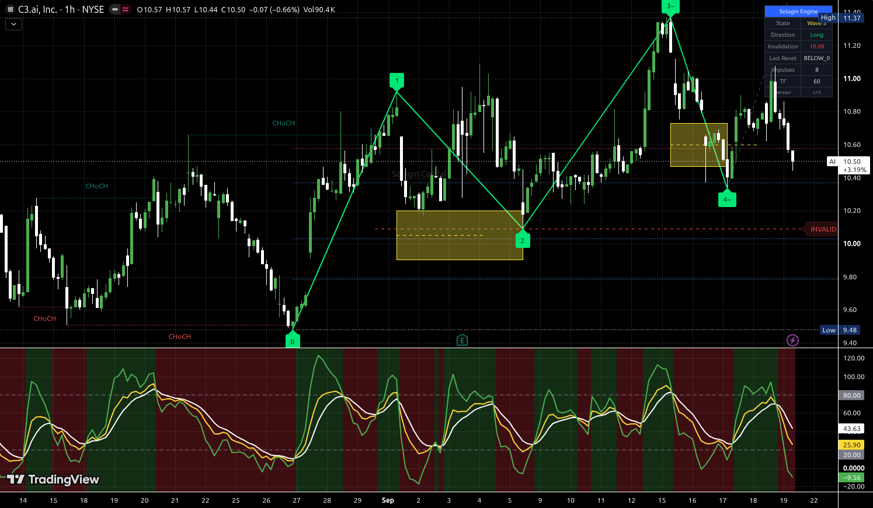
Task: Click the Solagin Engine table header
Action: pyautogui.click(x=798, y=11)
